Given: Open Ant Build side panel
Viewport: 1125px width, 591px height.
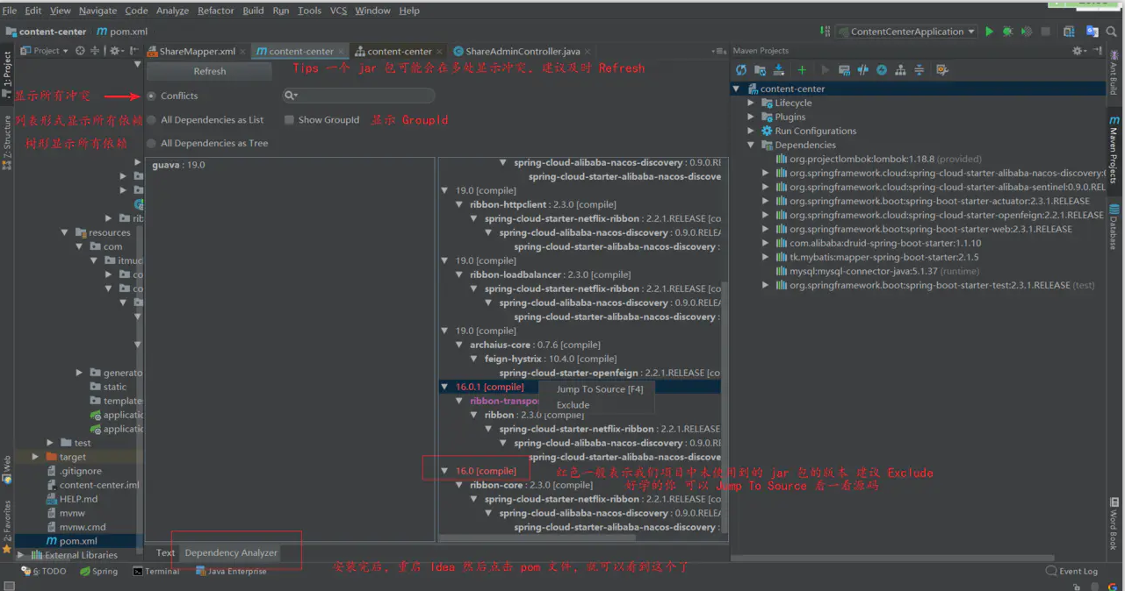Looking at the screenshot, I should tap(1114, 73).
